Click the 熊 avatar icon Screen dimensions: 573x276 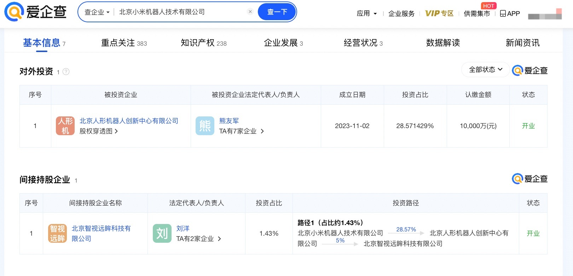click(205, 126)
